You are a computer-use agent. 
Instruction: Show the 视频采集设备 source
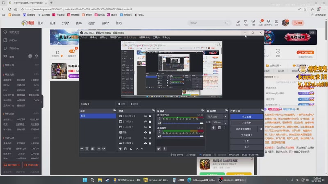(146, 116)
